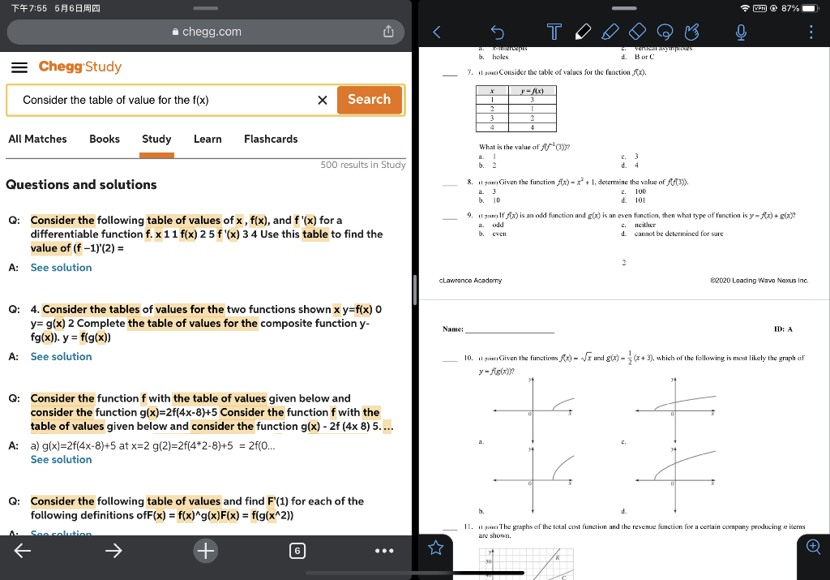Switch to Learn tab

207,139
